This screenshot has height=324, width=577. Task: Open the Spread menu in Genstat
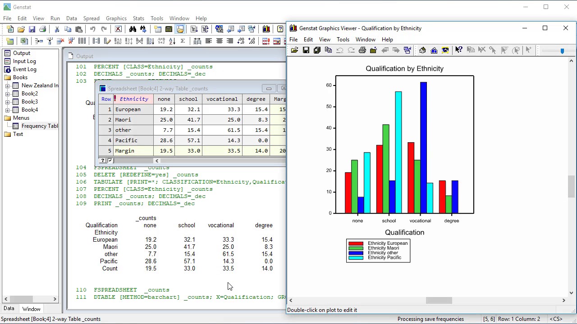point(91,18)
